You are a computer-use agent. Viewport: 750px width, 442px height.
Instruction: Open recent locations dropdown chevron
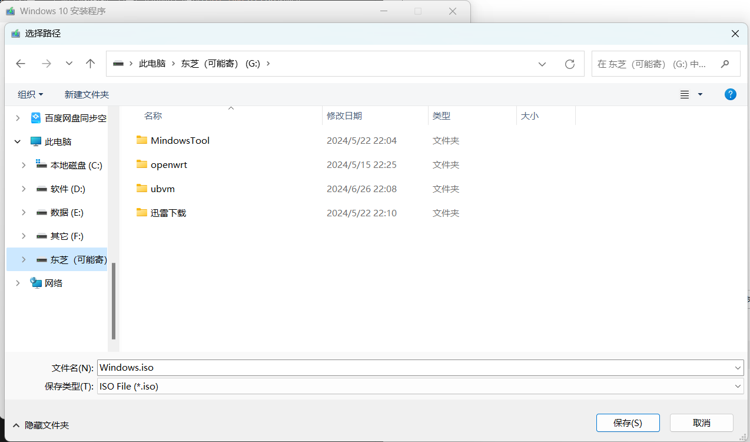pyautogui.click(x=69, y=64)
